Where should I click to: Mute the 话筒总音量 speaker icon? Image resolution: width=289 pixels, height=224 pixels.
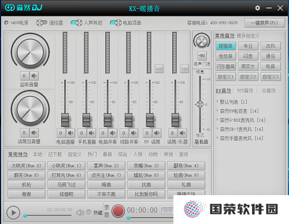click(34, 133)
